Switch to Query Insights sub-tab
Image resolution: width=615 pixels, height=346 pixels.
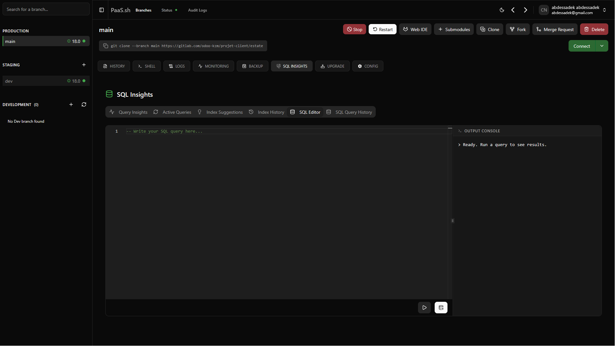click(x=128, y=112)
